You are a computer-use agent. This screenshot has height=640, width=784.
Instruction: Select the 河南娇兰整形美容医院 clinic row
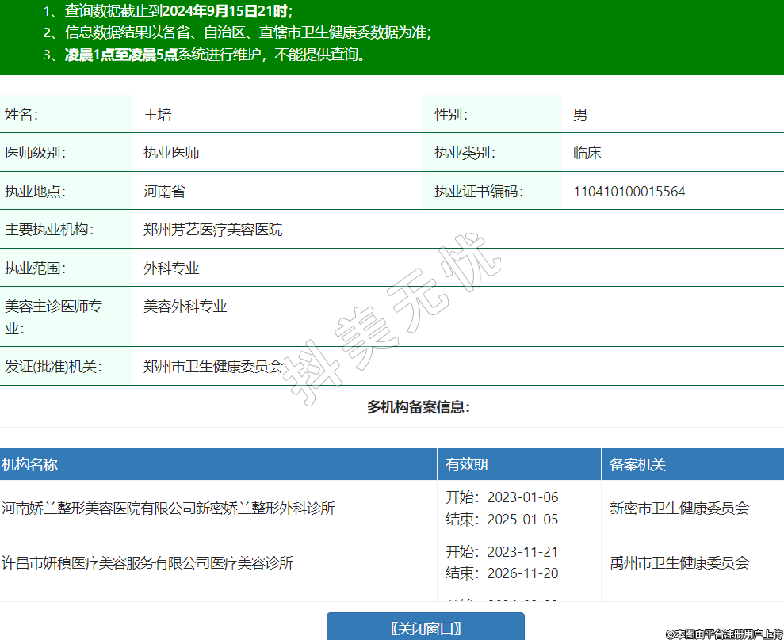pyautogui.click(x=168, y=509)
